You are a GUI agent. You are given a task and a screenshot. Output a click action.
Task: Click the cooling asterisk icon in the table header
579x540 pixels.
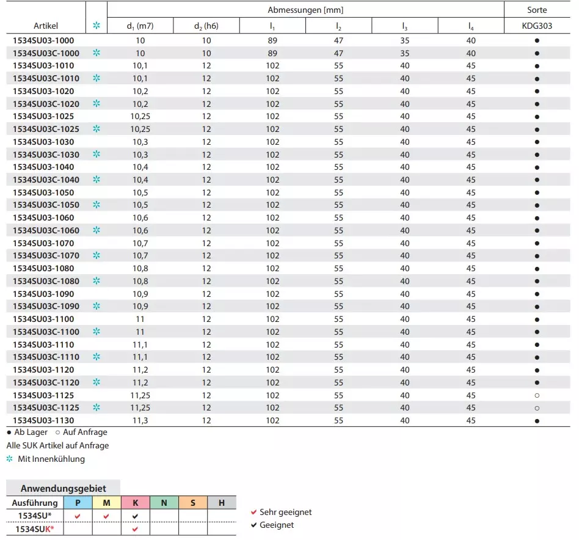tap(96, 26)
